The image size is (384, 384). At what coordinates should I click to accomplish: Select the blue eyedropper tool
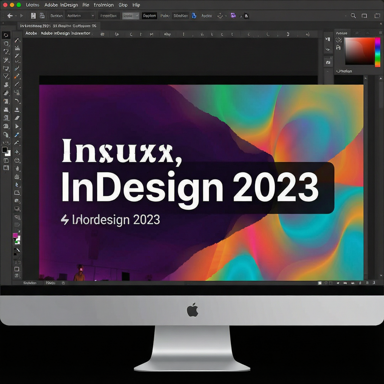(17, 135)
